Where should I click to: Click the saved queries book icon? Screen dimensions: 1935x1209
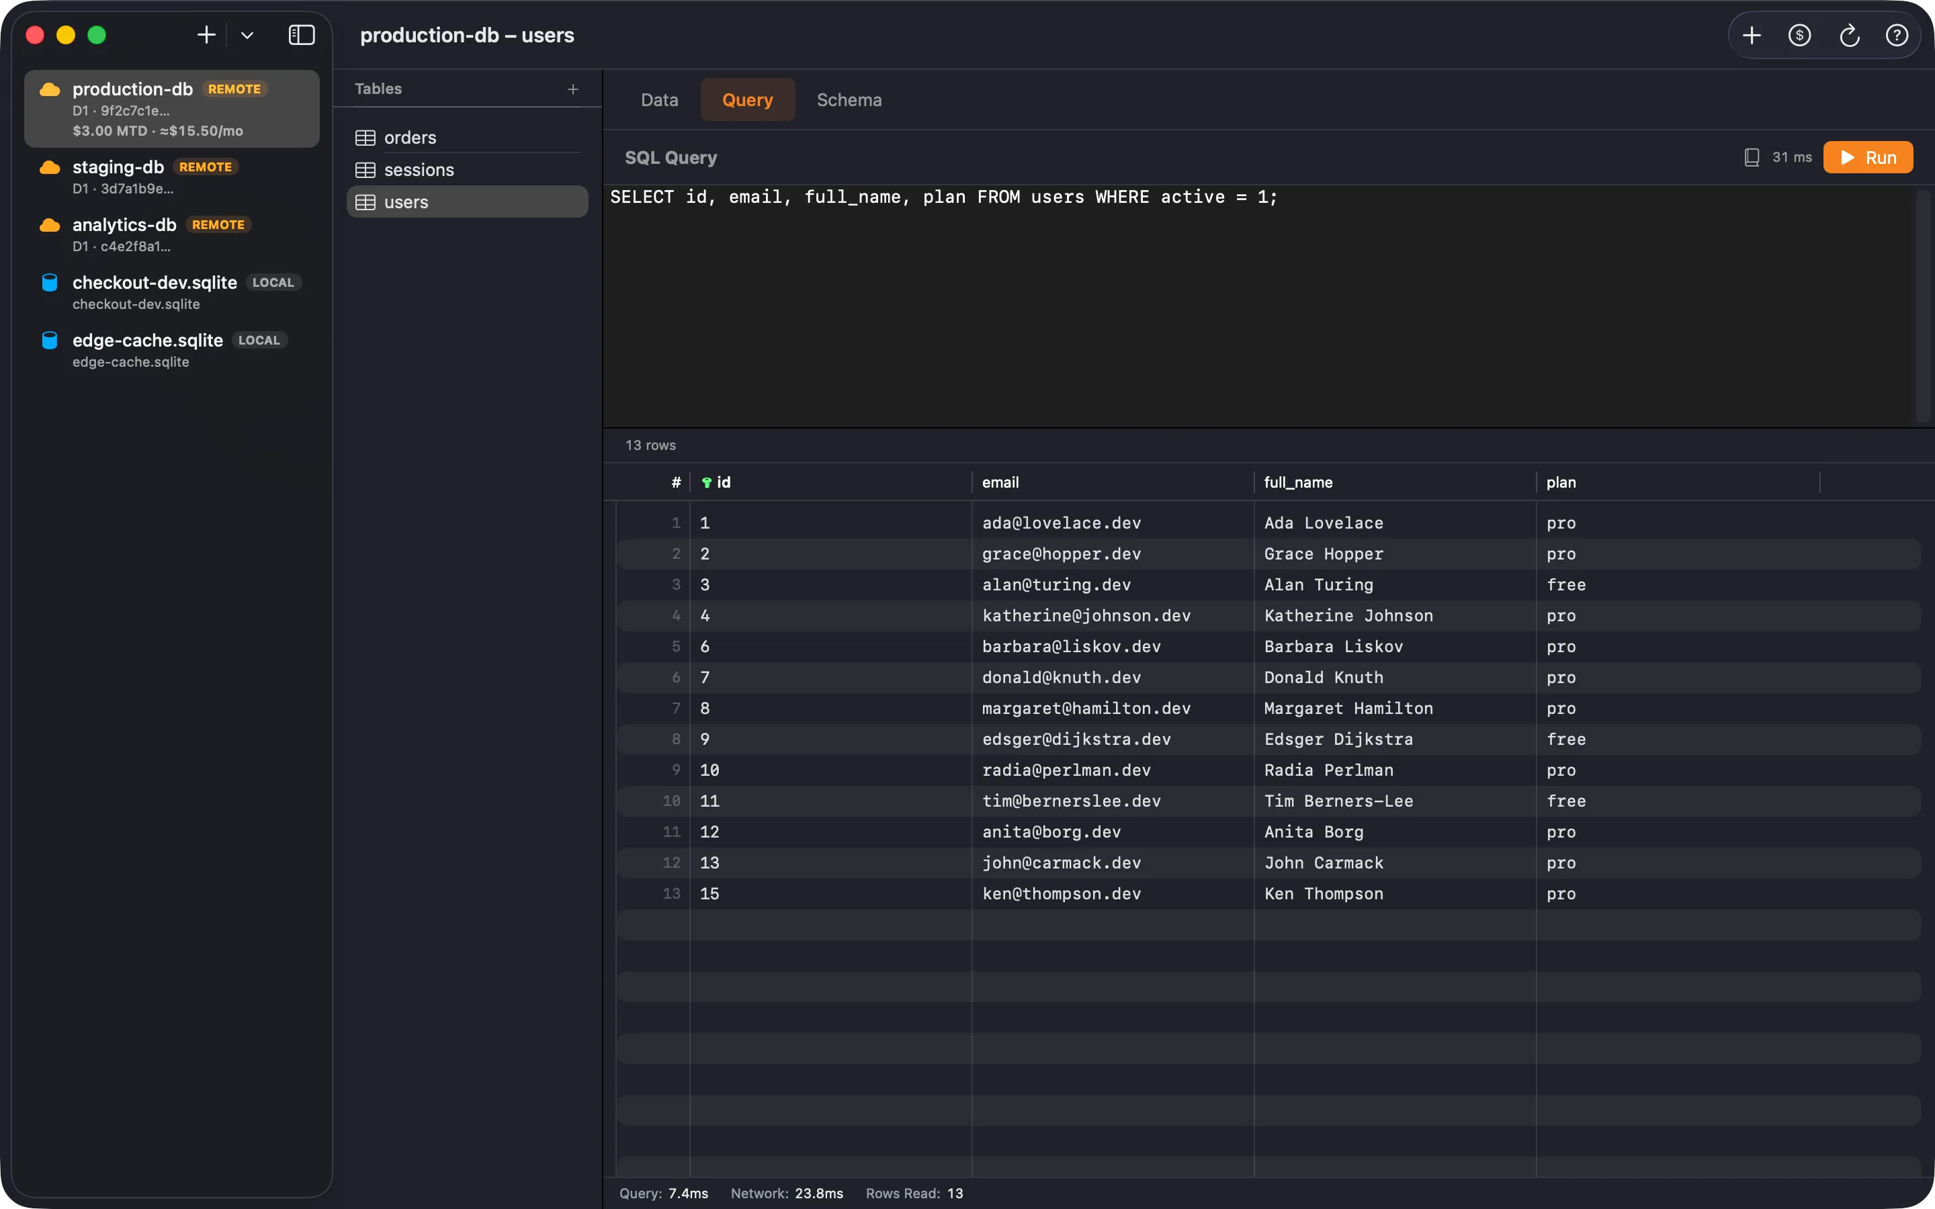tap(1751, 158)
